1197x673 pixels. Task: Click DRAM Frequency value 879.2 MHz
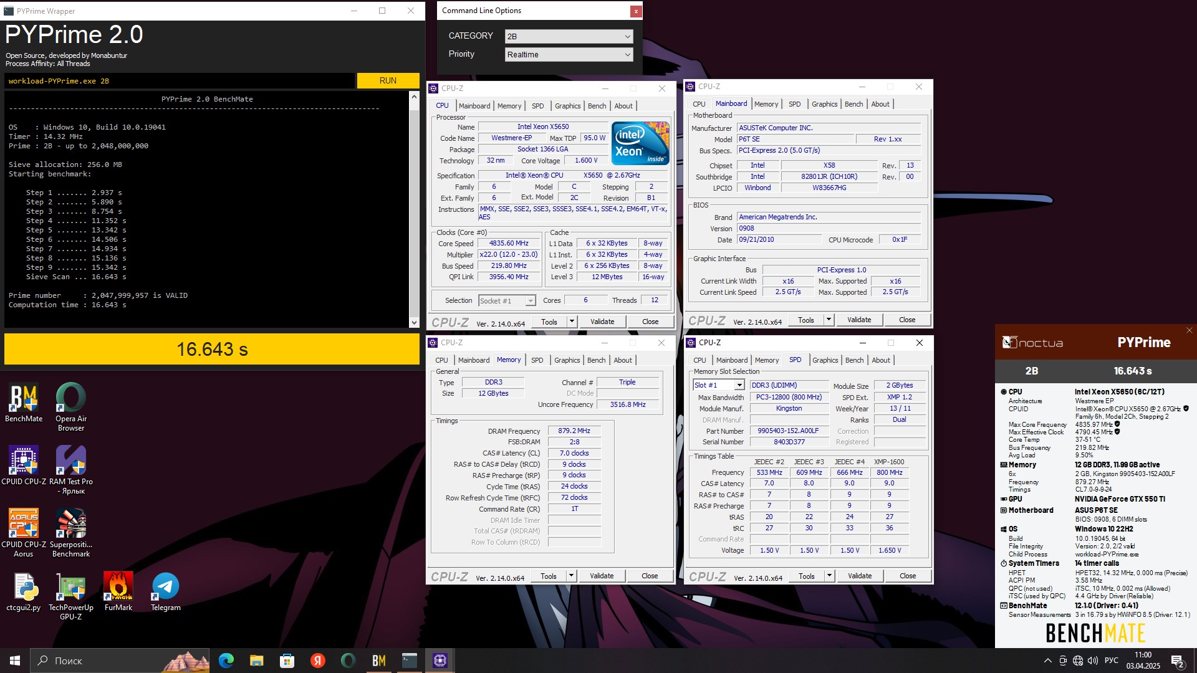pos(574,431)
